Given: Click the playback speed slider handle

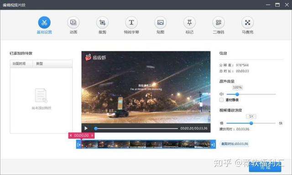Looking at the screenshot, I should (x=251, y=123).
